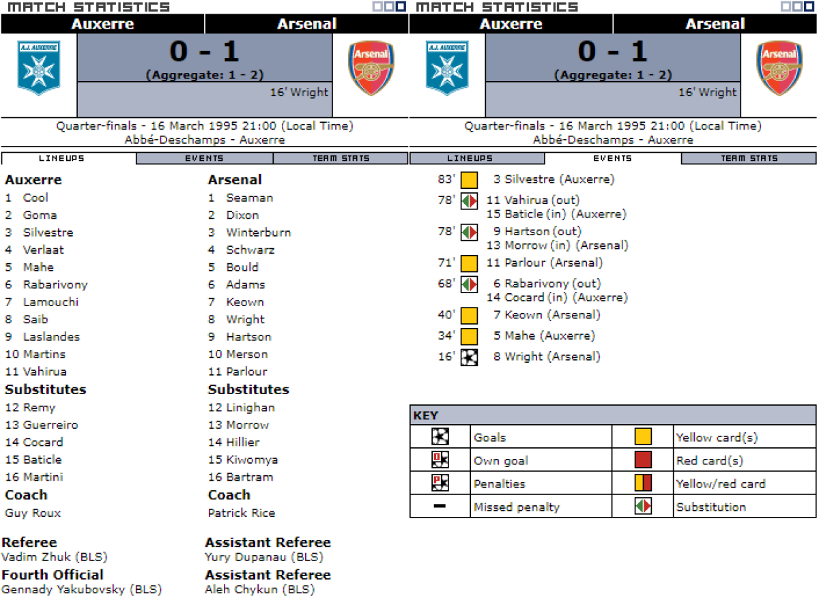Click Keown's yellow card icon at 40'
Viewport: 819px width, 598px height.
469,315
